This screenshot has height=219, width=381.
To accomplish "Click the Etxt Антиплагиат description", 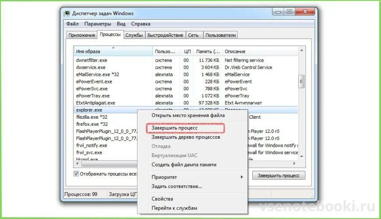I will 243,103.
